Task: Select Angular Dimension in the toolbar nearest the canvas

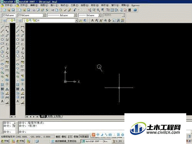Action: 22,57
